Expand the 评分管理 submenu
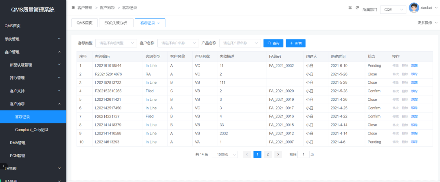This screenshot has height=182, width=440. [x=33, y=78]
